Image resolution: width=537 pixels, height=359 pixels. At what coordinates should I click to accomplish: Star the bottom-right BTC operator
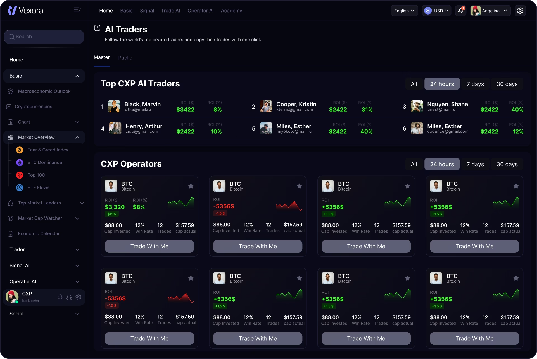(516, 278)
